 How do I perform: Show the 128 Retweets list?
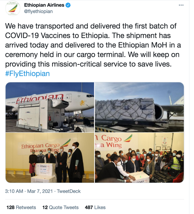click(x=21, y=207)
